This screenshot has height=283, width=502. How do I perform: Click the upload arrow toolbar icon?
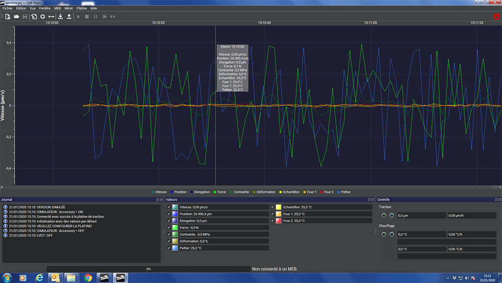[x=69, y=17]
